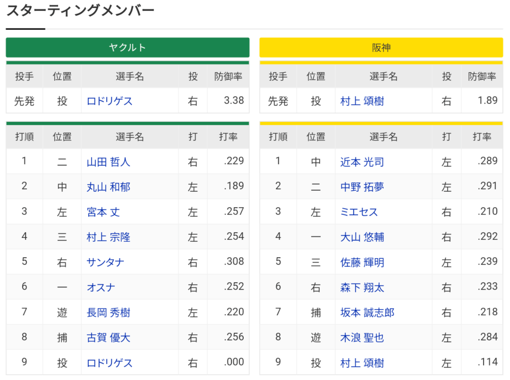Open 古賀 優大 player page
Image resolution: width=510 pixels, height=380 pixels.
tap(108, 337)
